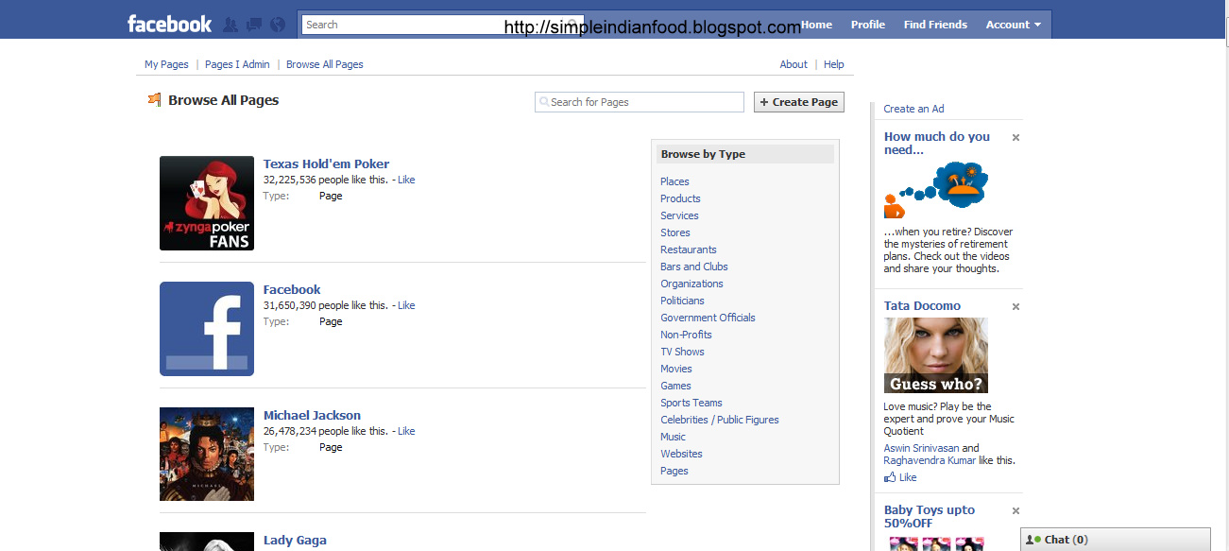Open 'Baby Toys upto 50%OFF' ad title
Viewport: 1229px width, 551px height.
(x=930, y=516)
